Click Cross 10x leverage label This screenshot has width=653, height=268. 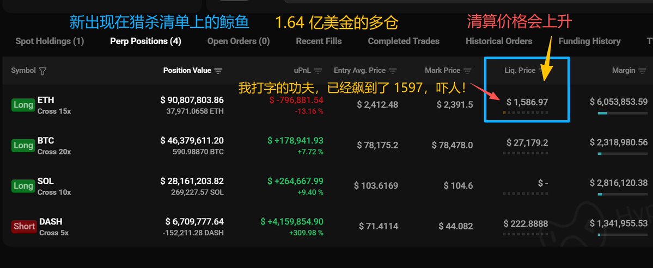[54, 192]
